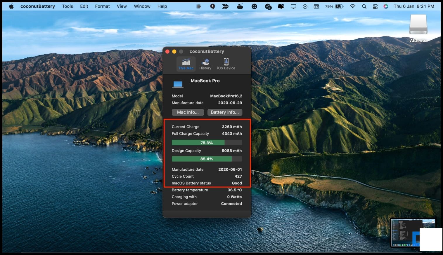Click the 85.4% capacity progress bar
The width and height of the screenshot is (443, 255).
pos(207,159)
